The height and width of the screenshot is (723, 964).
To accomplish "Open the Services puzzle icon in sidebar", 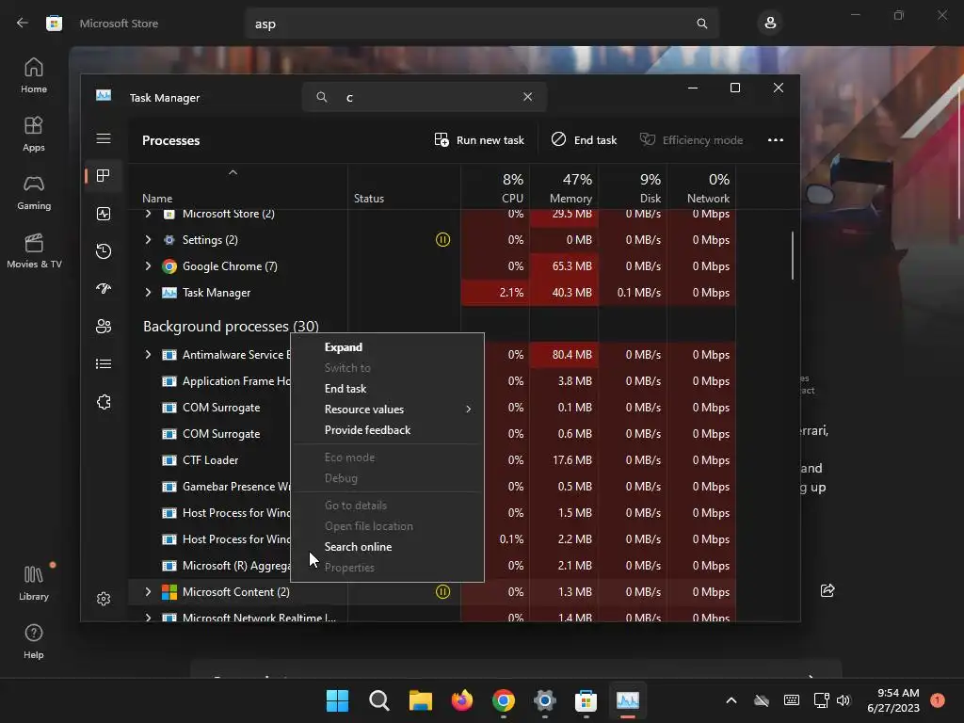I will (104, 402).
